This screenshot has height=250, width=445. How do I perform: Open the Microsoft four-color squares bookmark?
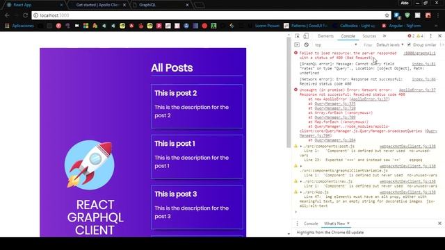pyautogui.click(x=86, y=26)
